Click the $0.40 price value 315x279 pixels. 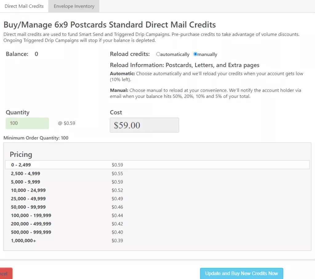117,232
